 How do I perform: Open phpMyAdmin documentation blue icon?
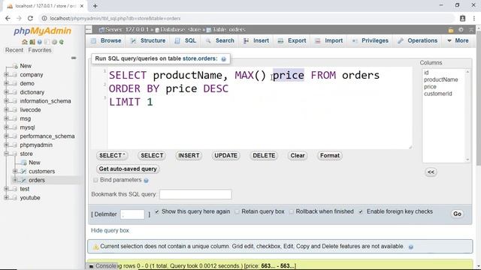(x=39, y=42)
